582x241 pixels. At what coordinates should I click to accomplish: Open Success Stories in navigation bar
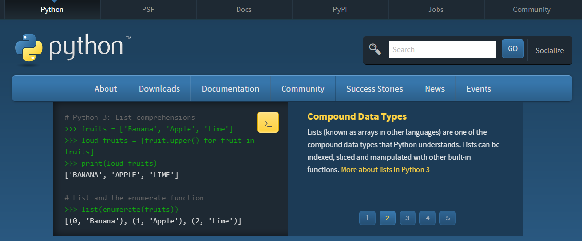click(x=375, y=89)
